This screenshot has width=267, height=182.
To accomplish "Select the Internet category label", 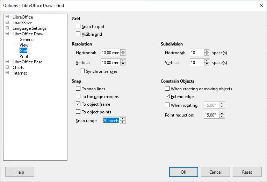I will (20, 73).
